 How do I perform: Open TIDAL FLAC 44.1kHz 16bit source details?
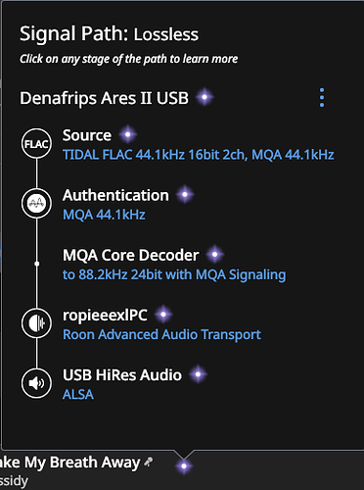point(199,155)
